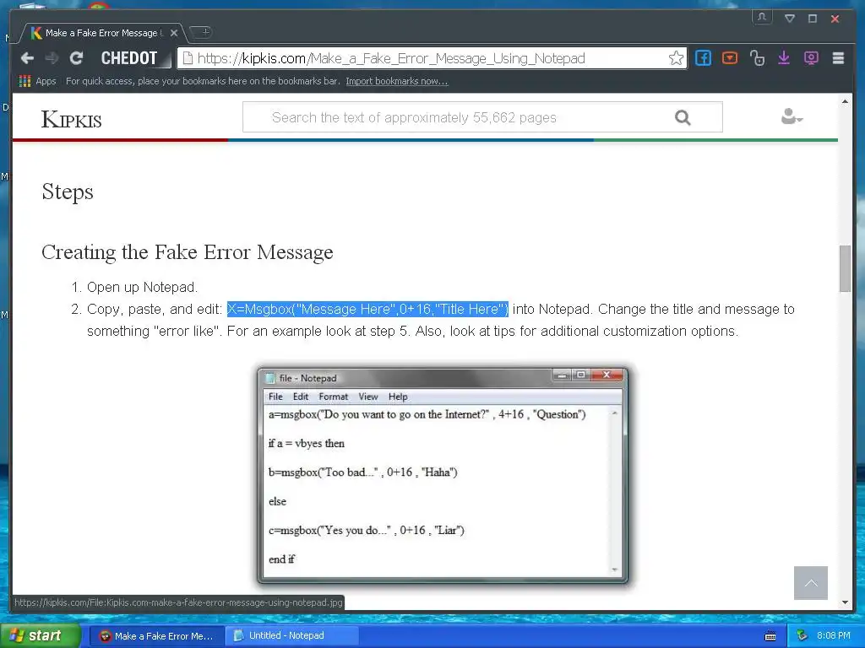Go back with the browser back arrow
Viewport: 865px width, 648px height.
pyautogui.click(x=27, y=58)
